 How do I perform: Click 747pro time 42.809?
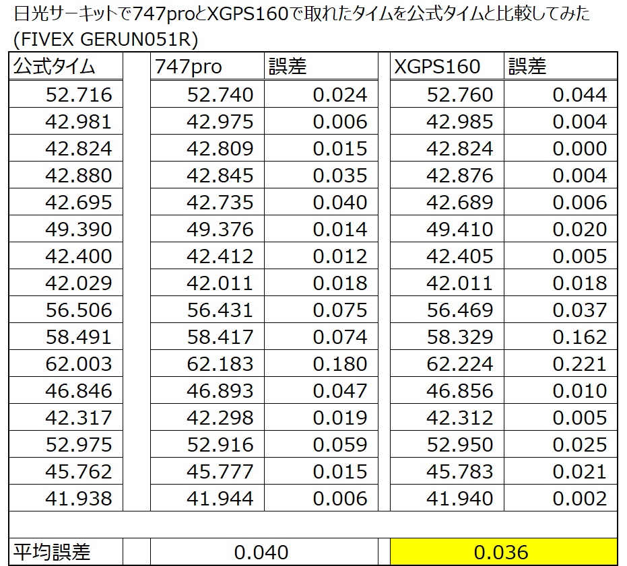point(207,148)
